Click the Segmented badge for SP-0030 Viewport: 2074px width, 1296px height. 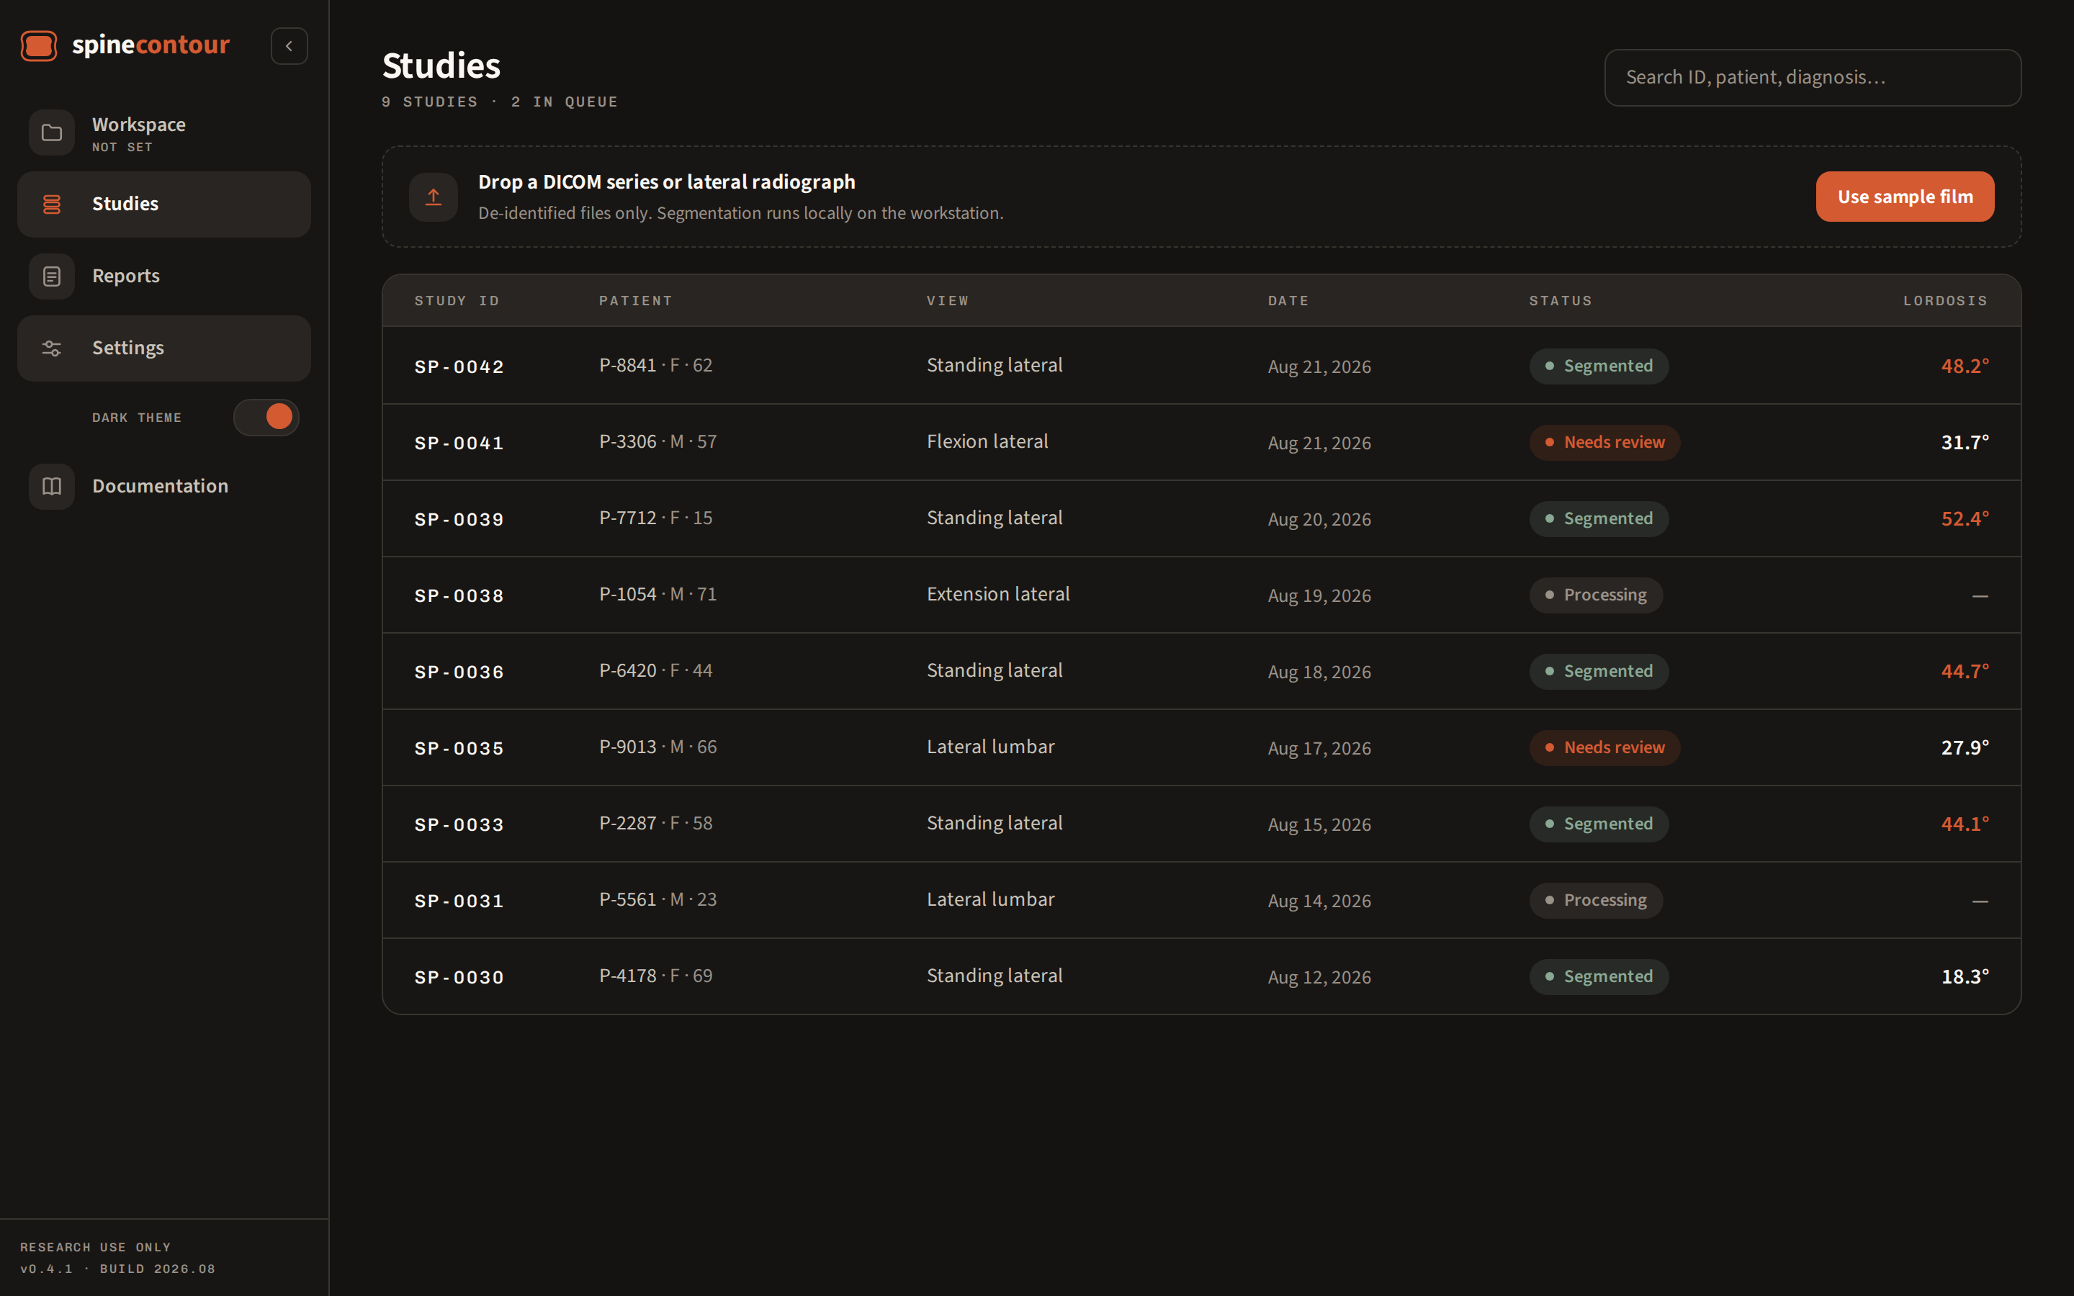[1599, 976]
